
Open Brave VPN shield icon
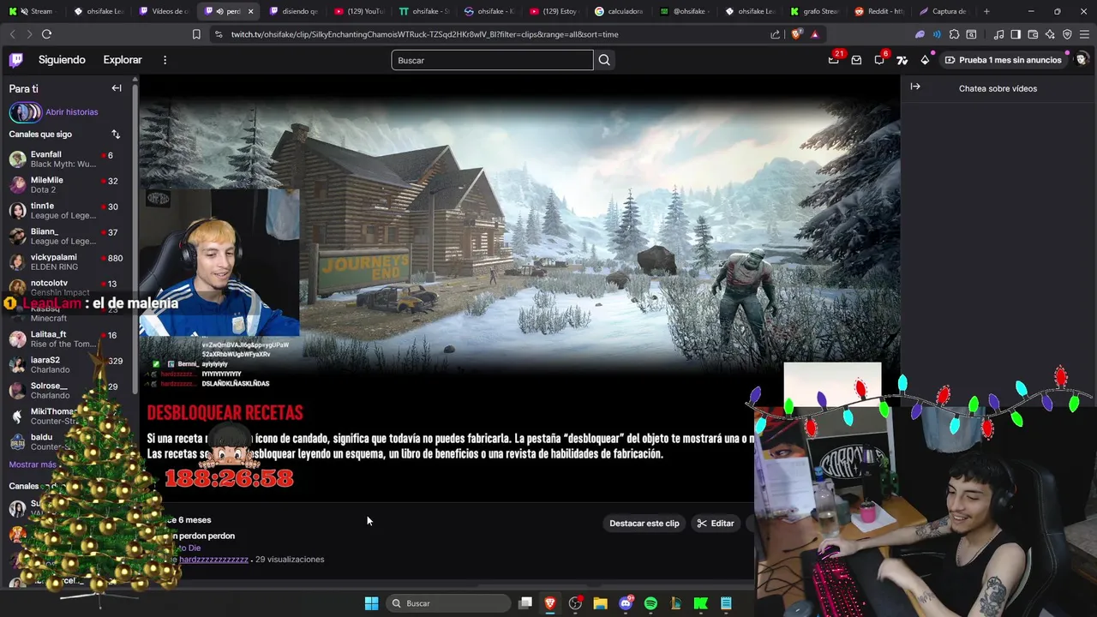point(1067,34)
